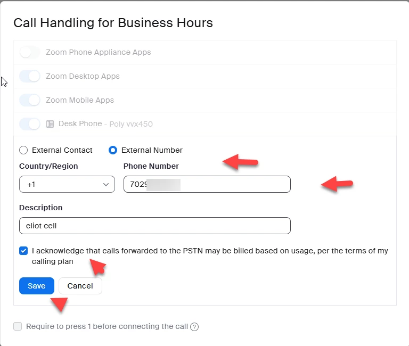
Task: Click the Description label
Action: 40,208
